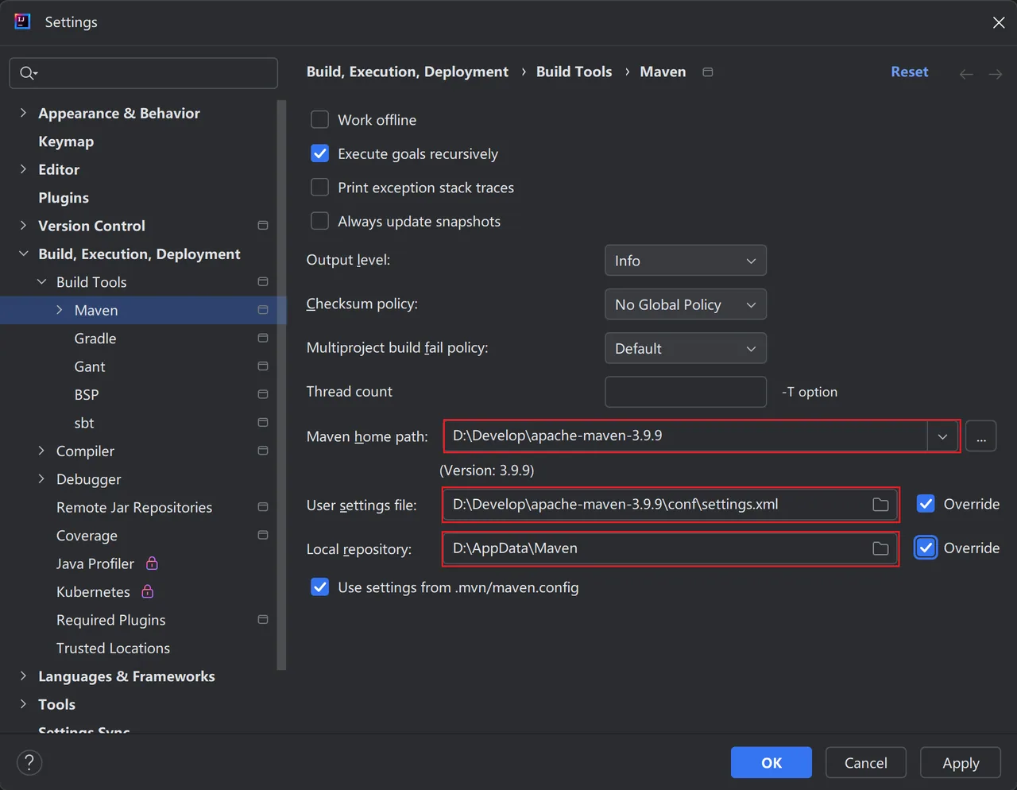
Task: Click into the Thread count field
Action: 686,392
